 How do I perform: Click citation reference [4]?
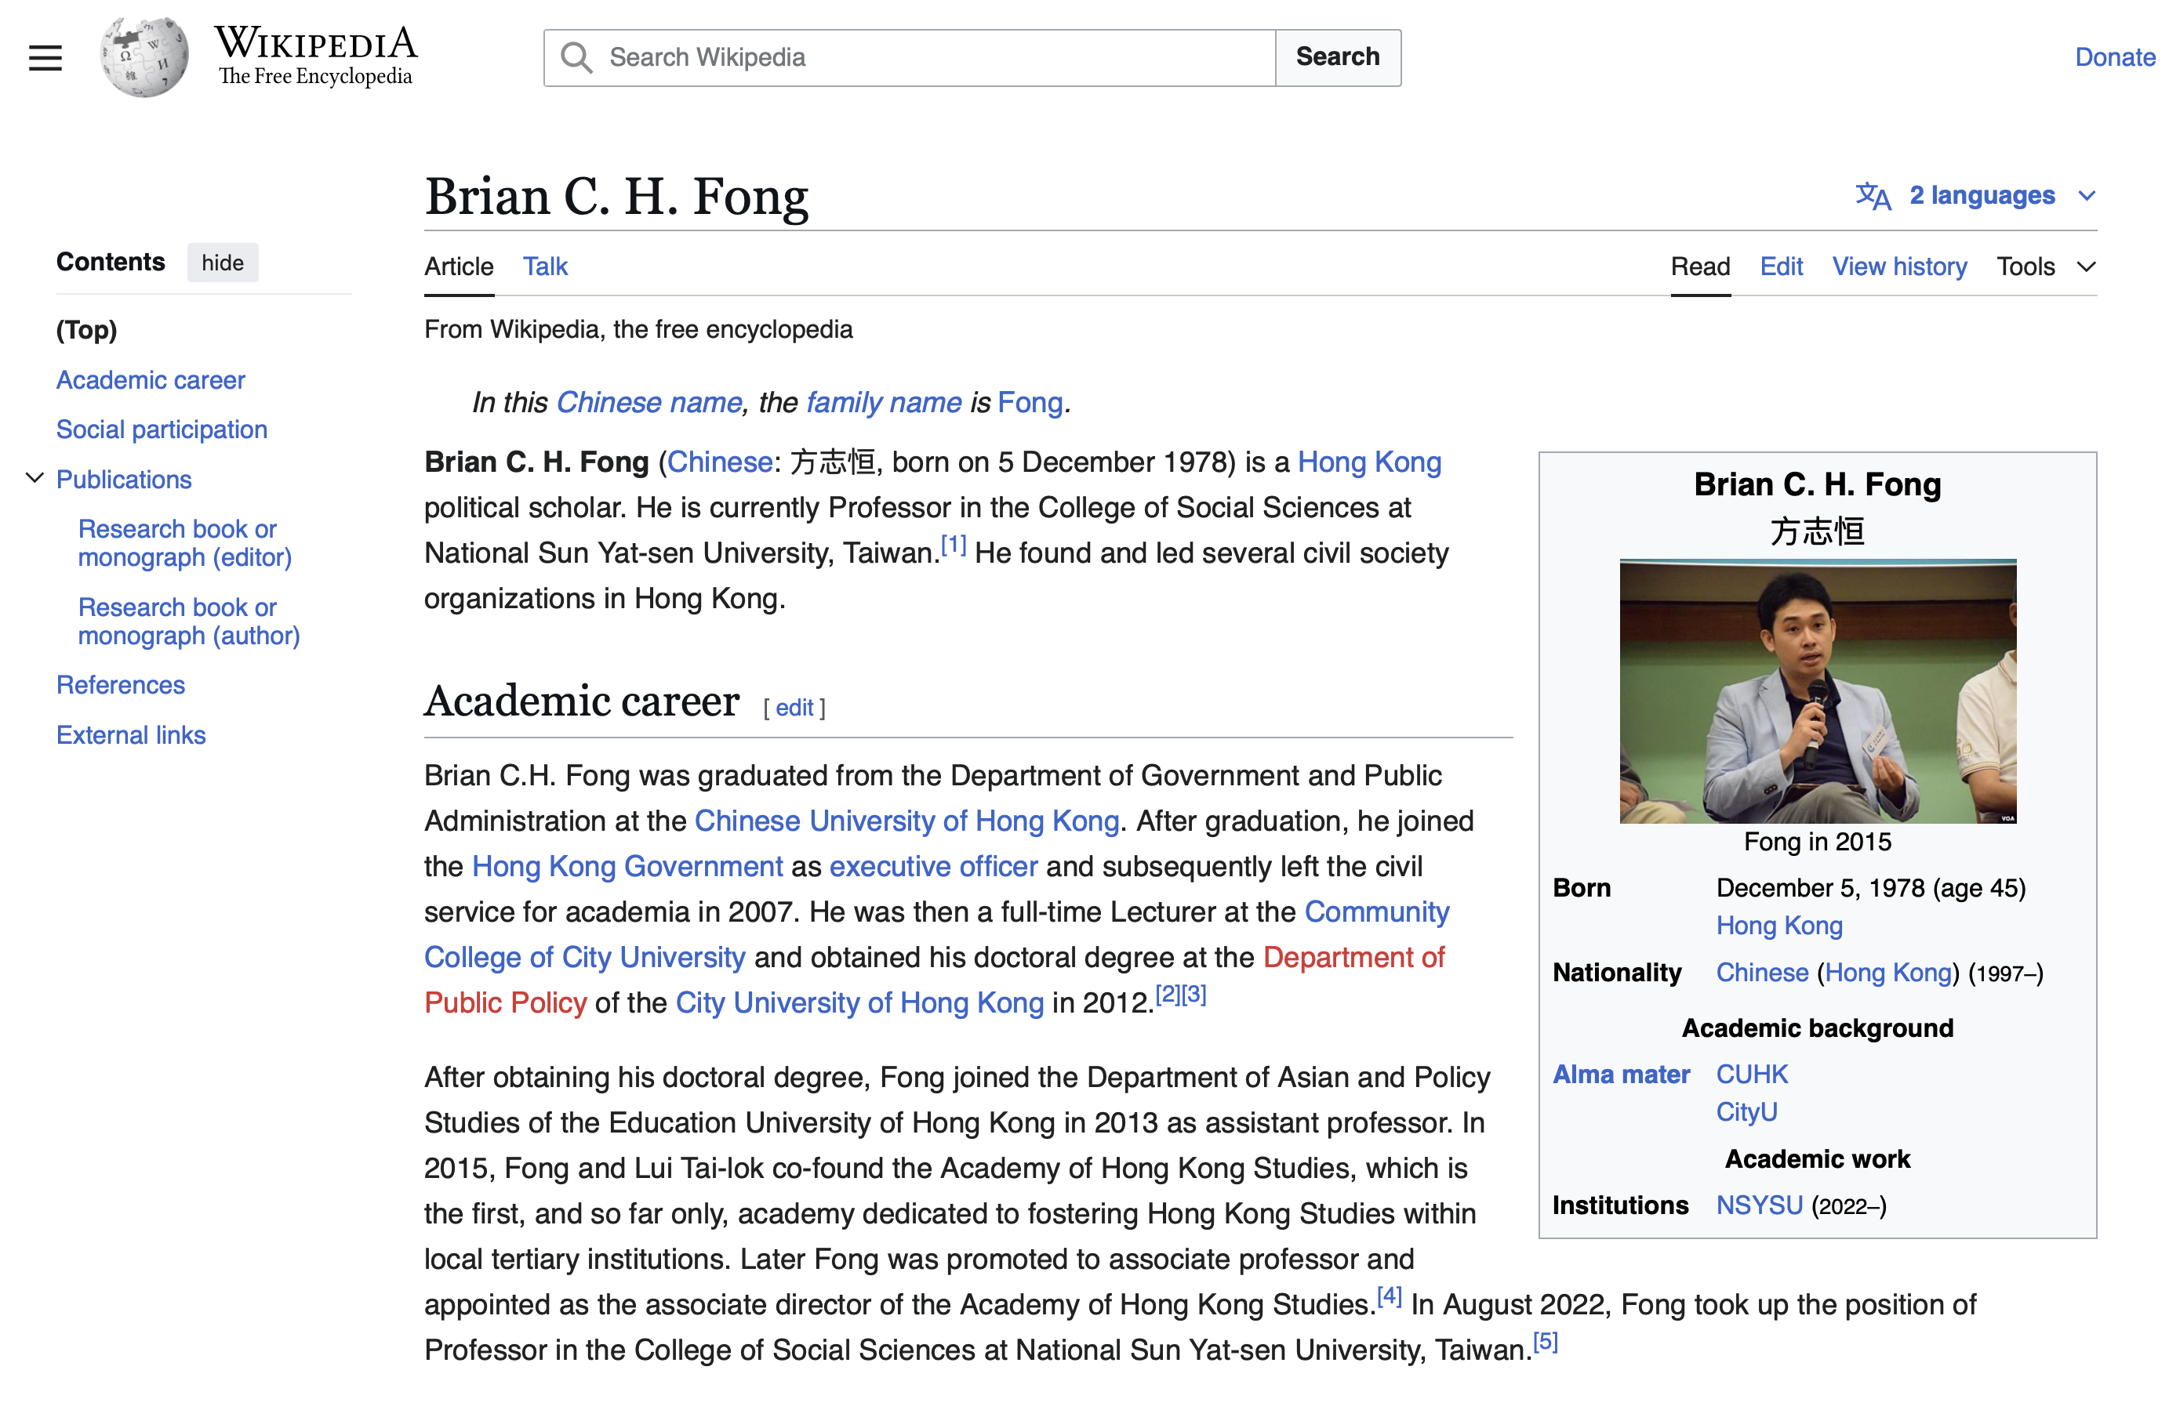click(1389, 1297)
